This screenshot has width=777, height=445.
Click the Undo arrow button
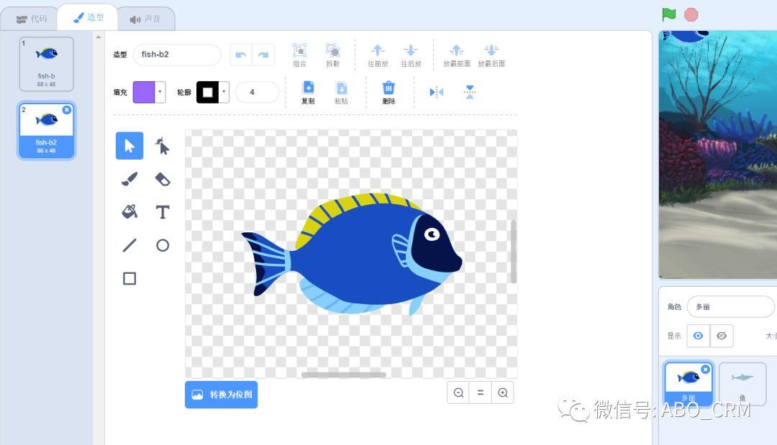tap(241, 55)
